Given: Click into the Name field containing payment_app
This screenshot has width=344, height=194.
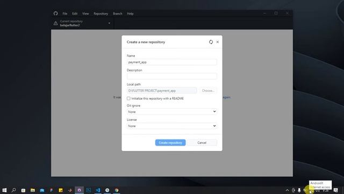Looking at the screenshot, I should pyautogui.click(x=172, y=62).
